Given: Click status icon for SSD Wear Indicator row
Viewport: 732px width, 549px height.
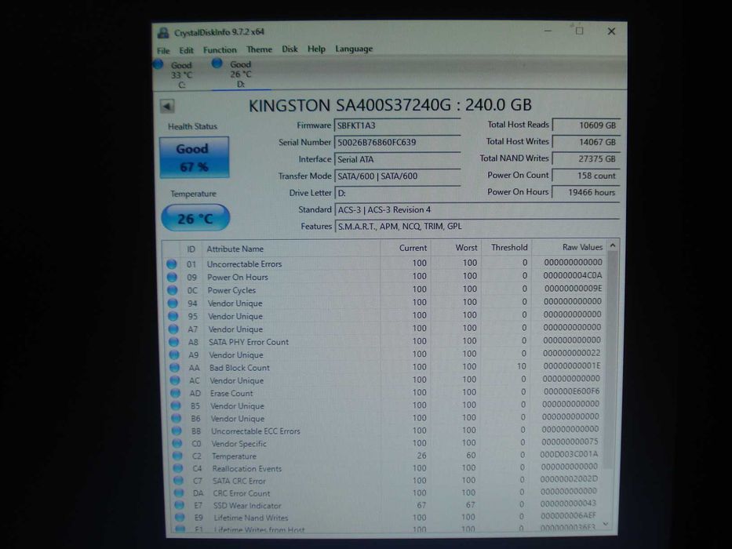Looking at the screenshot, I should click(179, 506).
